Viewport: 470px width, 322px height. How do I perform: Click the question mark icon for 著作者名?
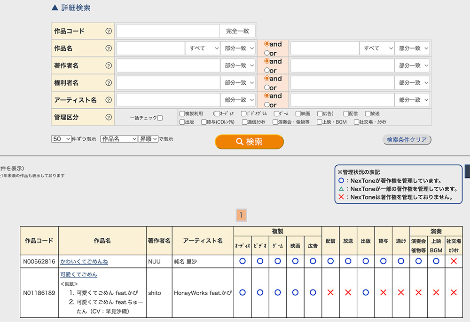[x=109, y=65]
